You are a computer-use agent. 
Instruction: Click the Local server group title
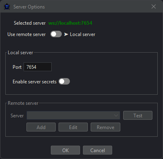[20, 53]
